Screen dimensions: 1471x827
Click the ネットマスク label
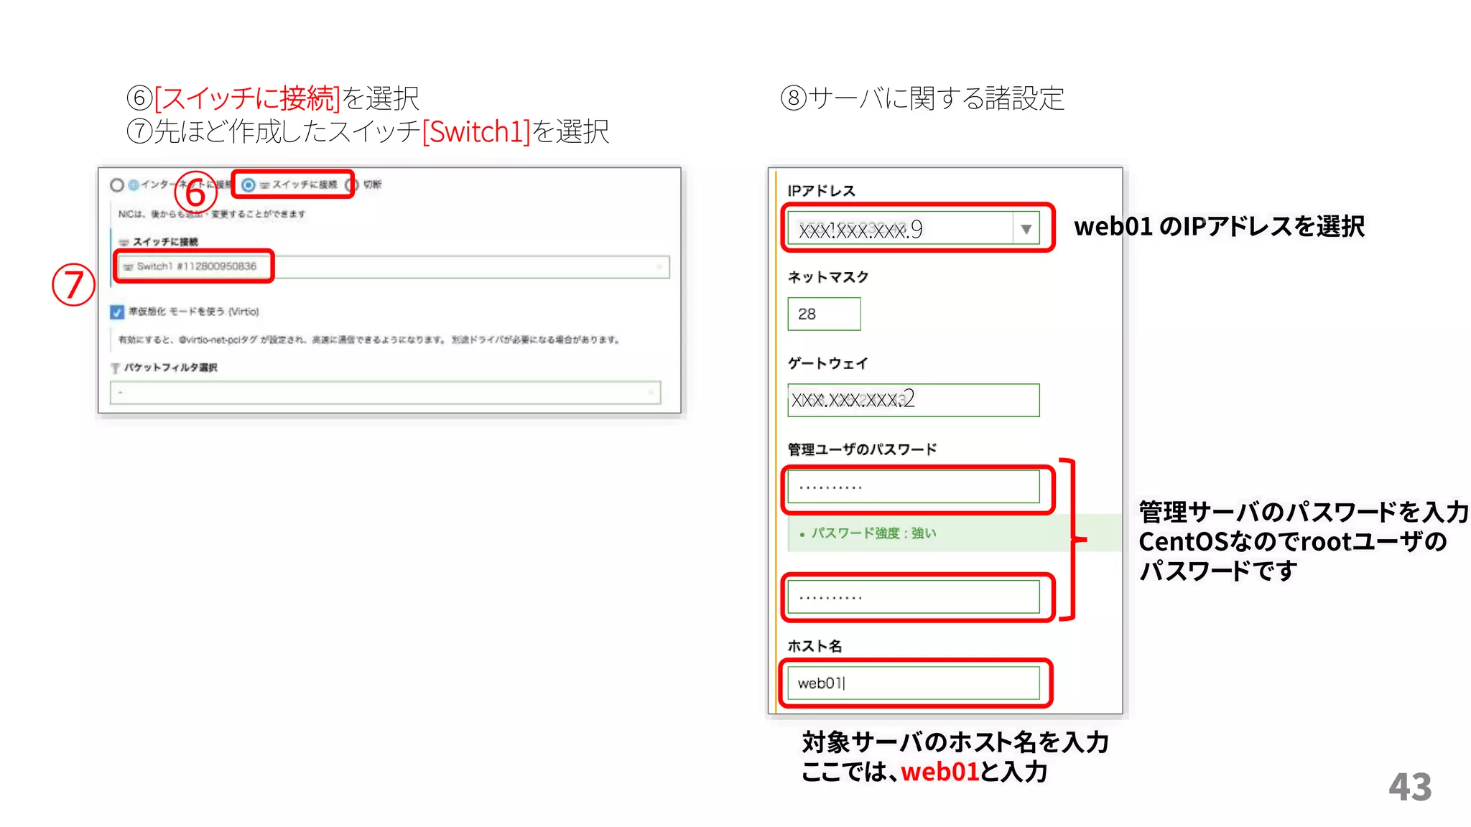coord(828,277)
